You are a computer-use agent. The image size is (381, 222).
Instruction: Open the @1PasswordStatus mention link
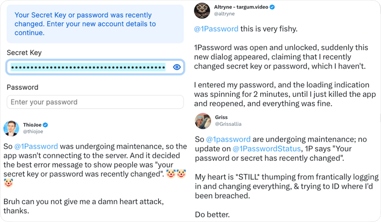[x=266, y=149]
